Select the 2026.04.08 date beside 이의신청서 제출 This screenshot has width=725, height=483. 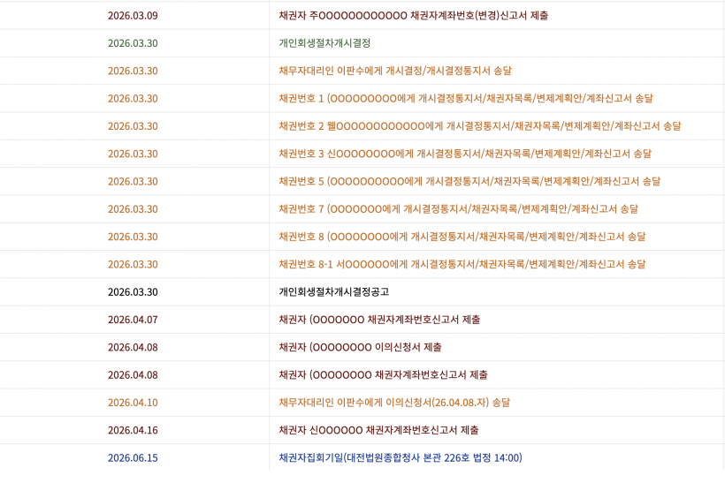(133, 347)
